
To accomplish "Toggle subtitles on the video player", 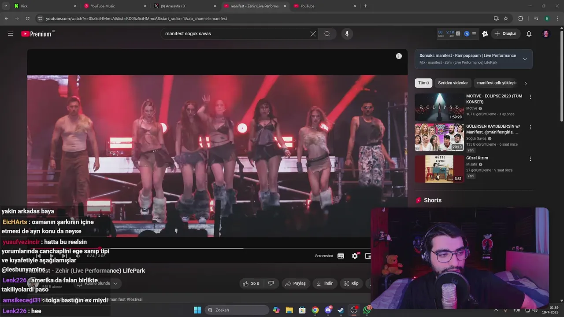I will coord(341,256).
